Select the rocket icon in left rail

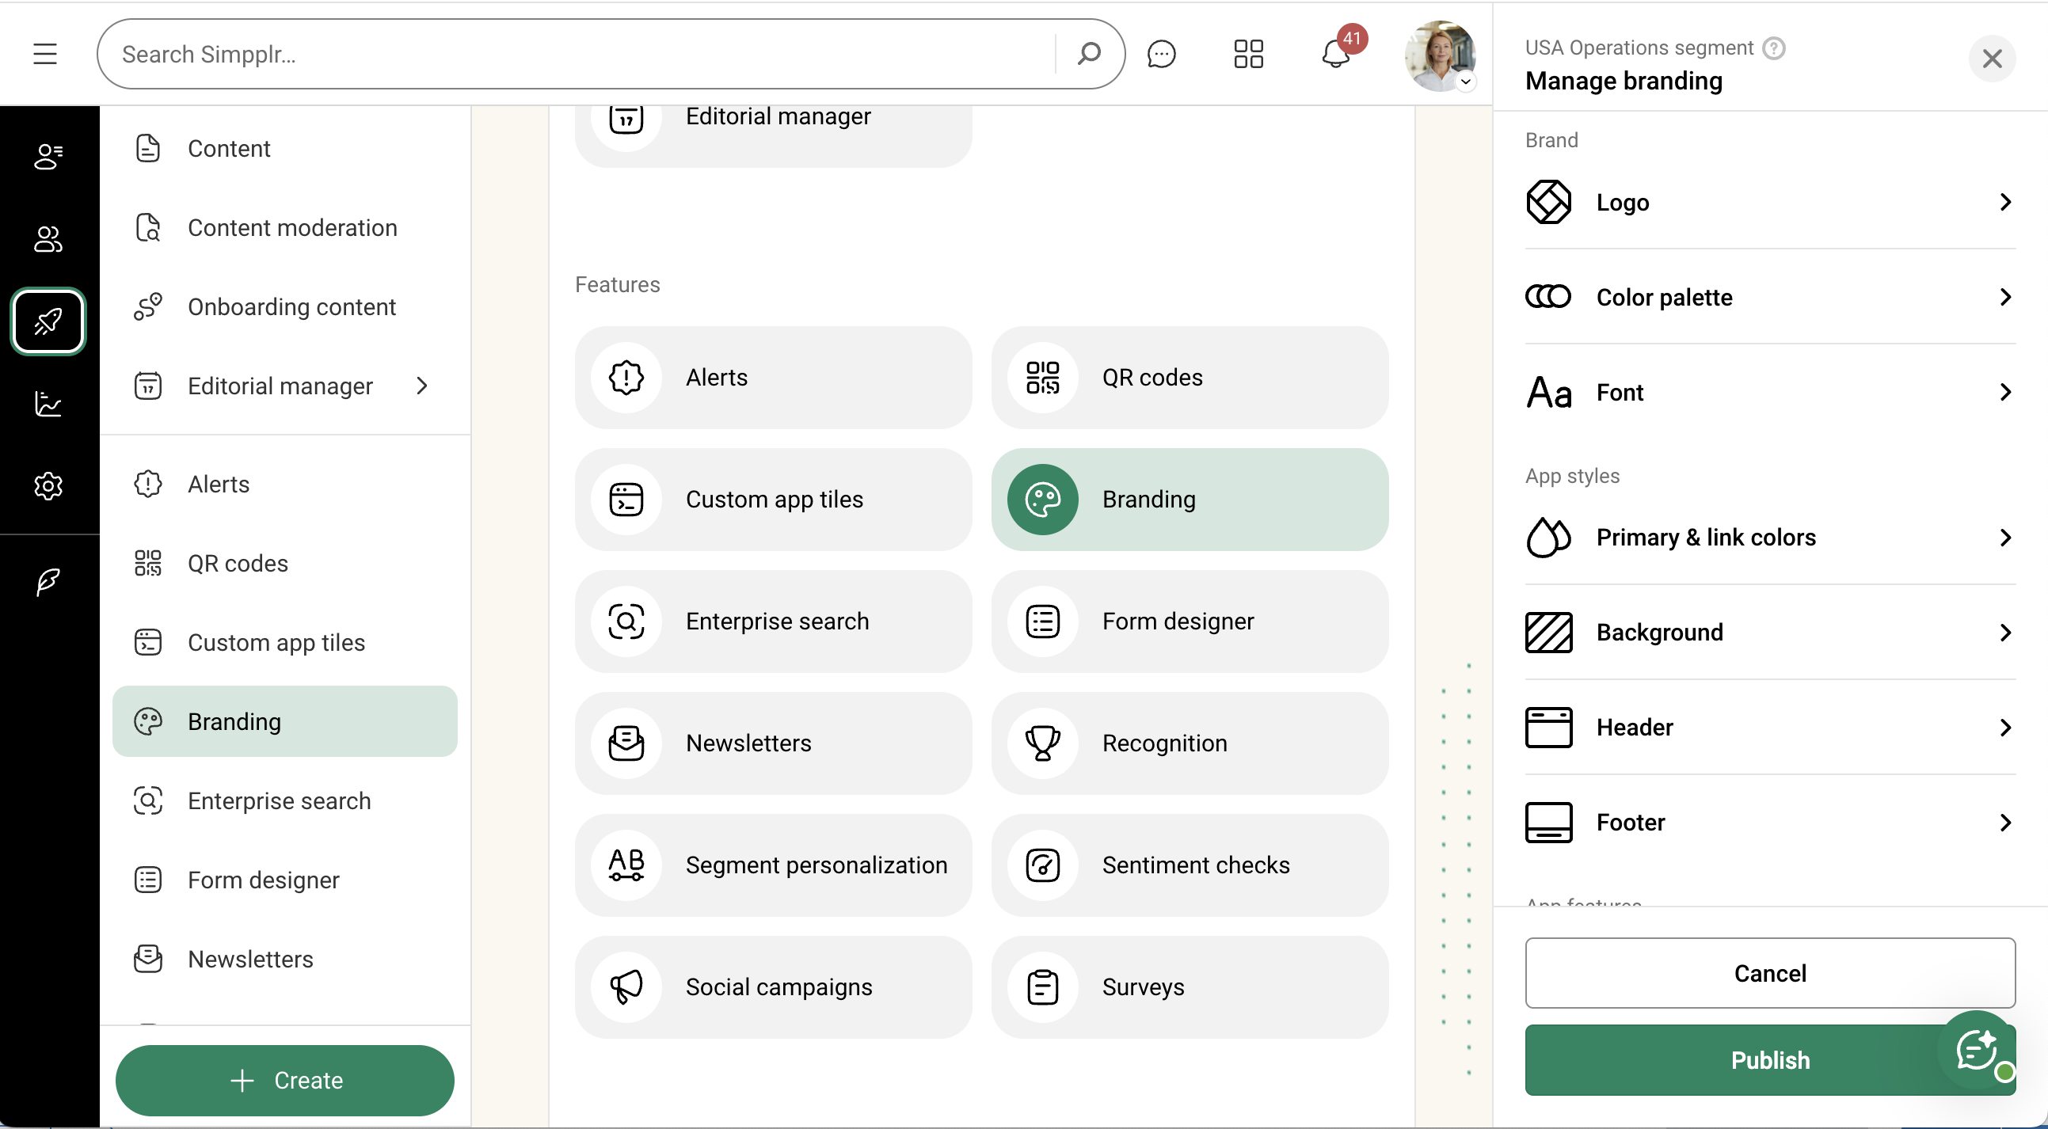[48, 321]
